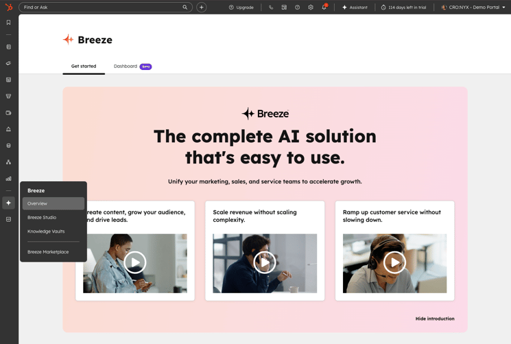Click the search magnifier icon
Screen dimensions: 511x344
coord(185,7)
